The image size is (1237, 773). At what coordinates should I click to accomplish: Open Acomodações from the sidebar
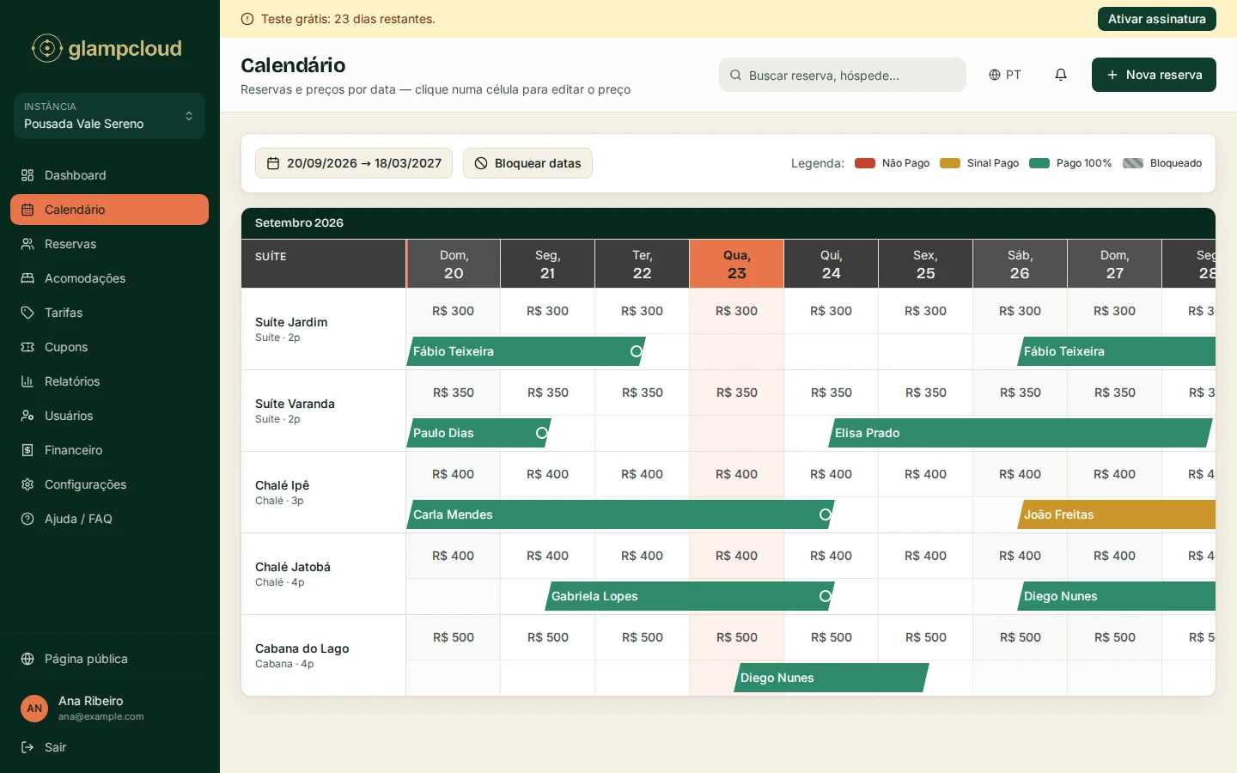[x=109, y=278]
